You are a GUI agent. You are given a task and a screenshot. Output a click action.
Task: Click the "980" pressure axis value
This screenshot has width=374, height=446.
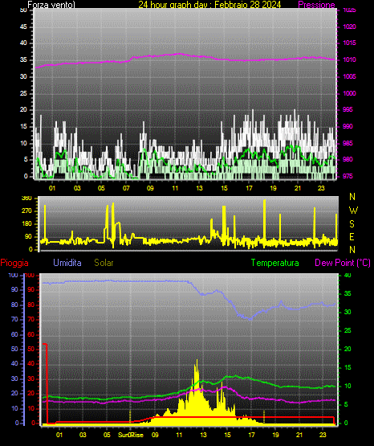tap(348, 159)
